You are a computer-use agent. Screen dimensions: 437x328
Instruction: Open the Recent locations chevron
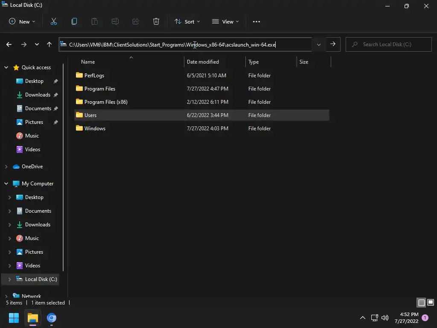(x=37, y=44)
